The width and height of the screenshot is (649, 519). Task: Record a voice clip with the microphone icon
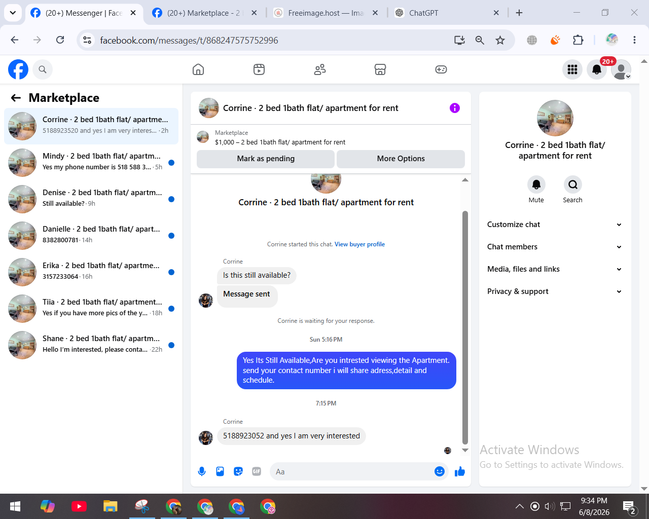(x=202, y=471)
